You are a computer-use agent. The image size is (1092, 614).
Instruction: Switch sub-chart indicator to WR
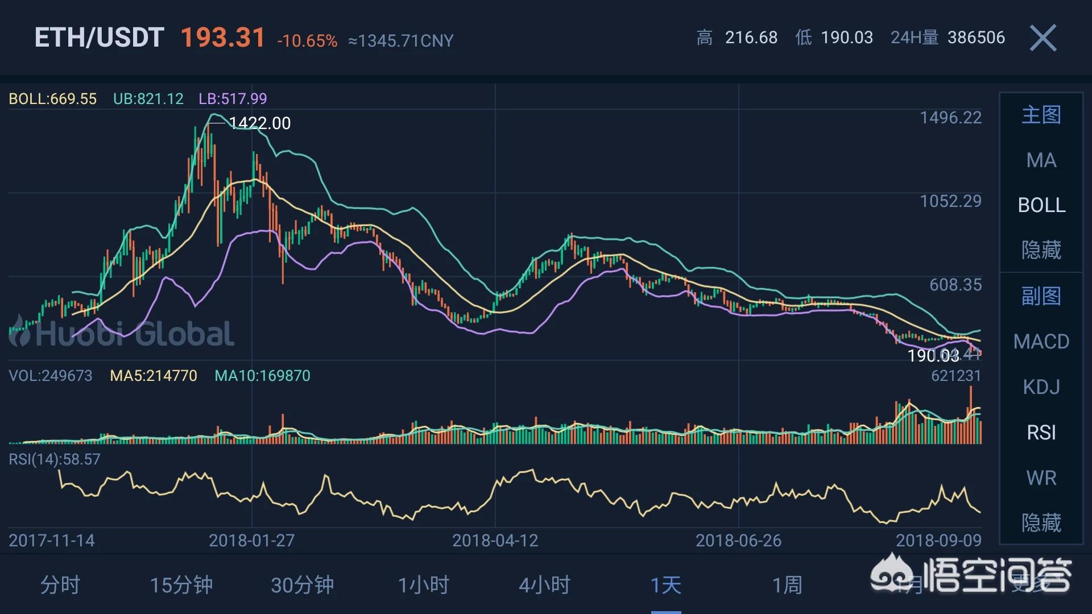click(x=1041, y=478)
